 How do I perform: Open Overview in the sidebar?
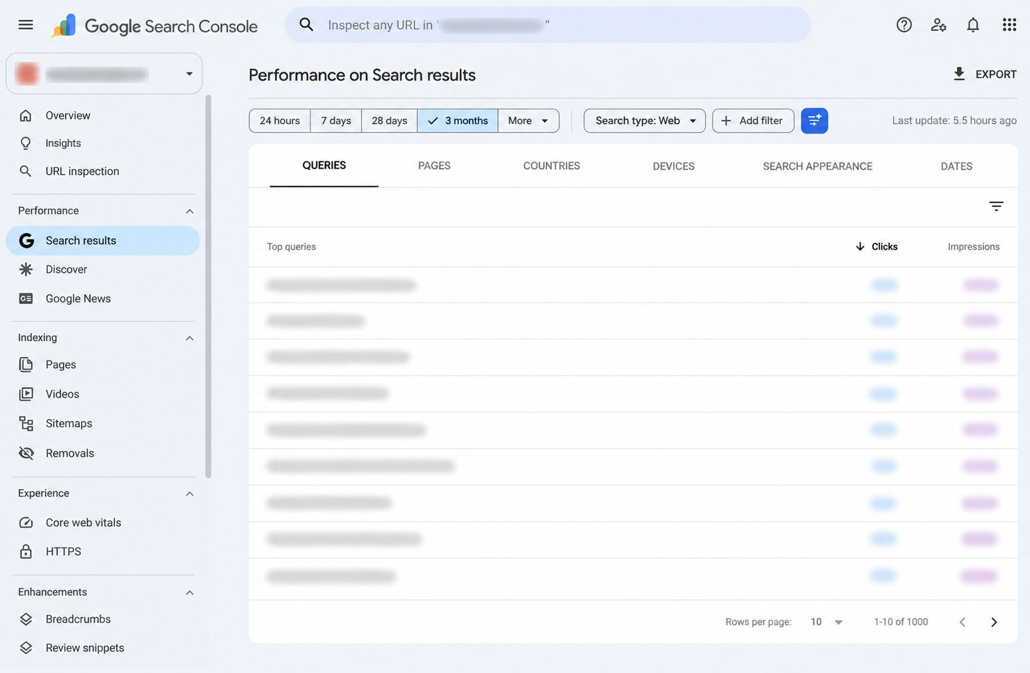[x=103, y=115]
